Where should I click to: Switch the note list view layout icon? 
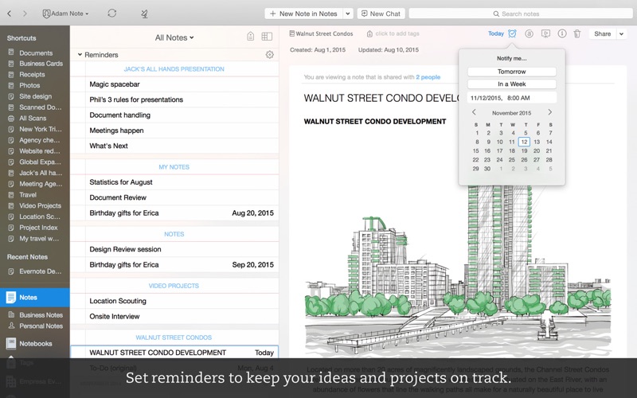pyautogui.click(x=267, y=37)
